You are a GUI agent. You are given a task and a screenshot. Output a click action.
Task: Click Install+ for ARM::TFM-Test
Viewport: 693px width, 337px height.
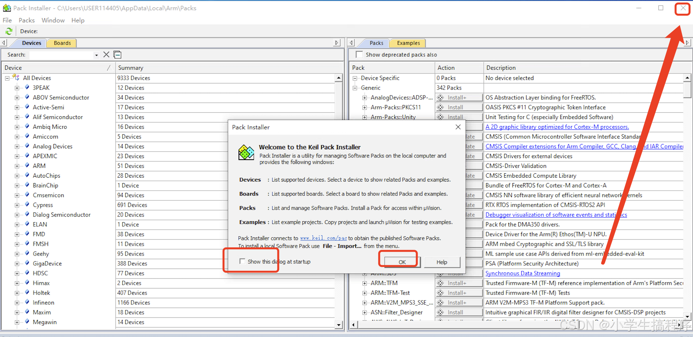[x=459, y=293]
